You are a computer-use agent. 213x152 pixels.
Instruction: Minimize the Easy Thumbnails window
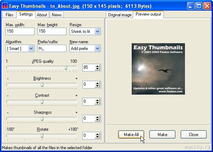190,6
